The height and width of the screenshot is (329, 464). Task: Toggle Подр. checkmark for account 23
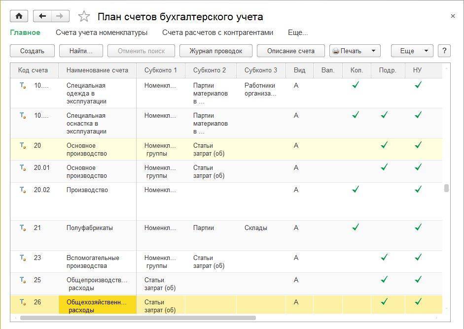pos(384,258)
